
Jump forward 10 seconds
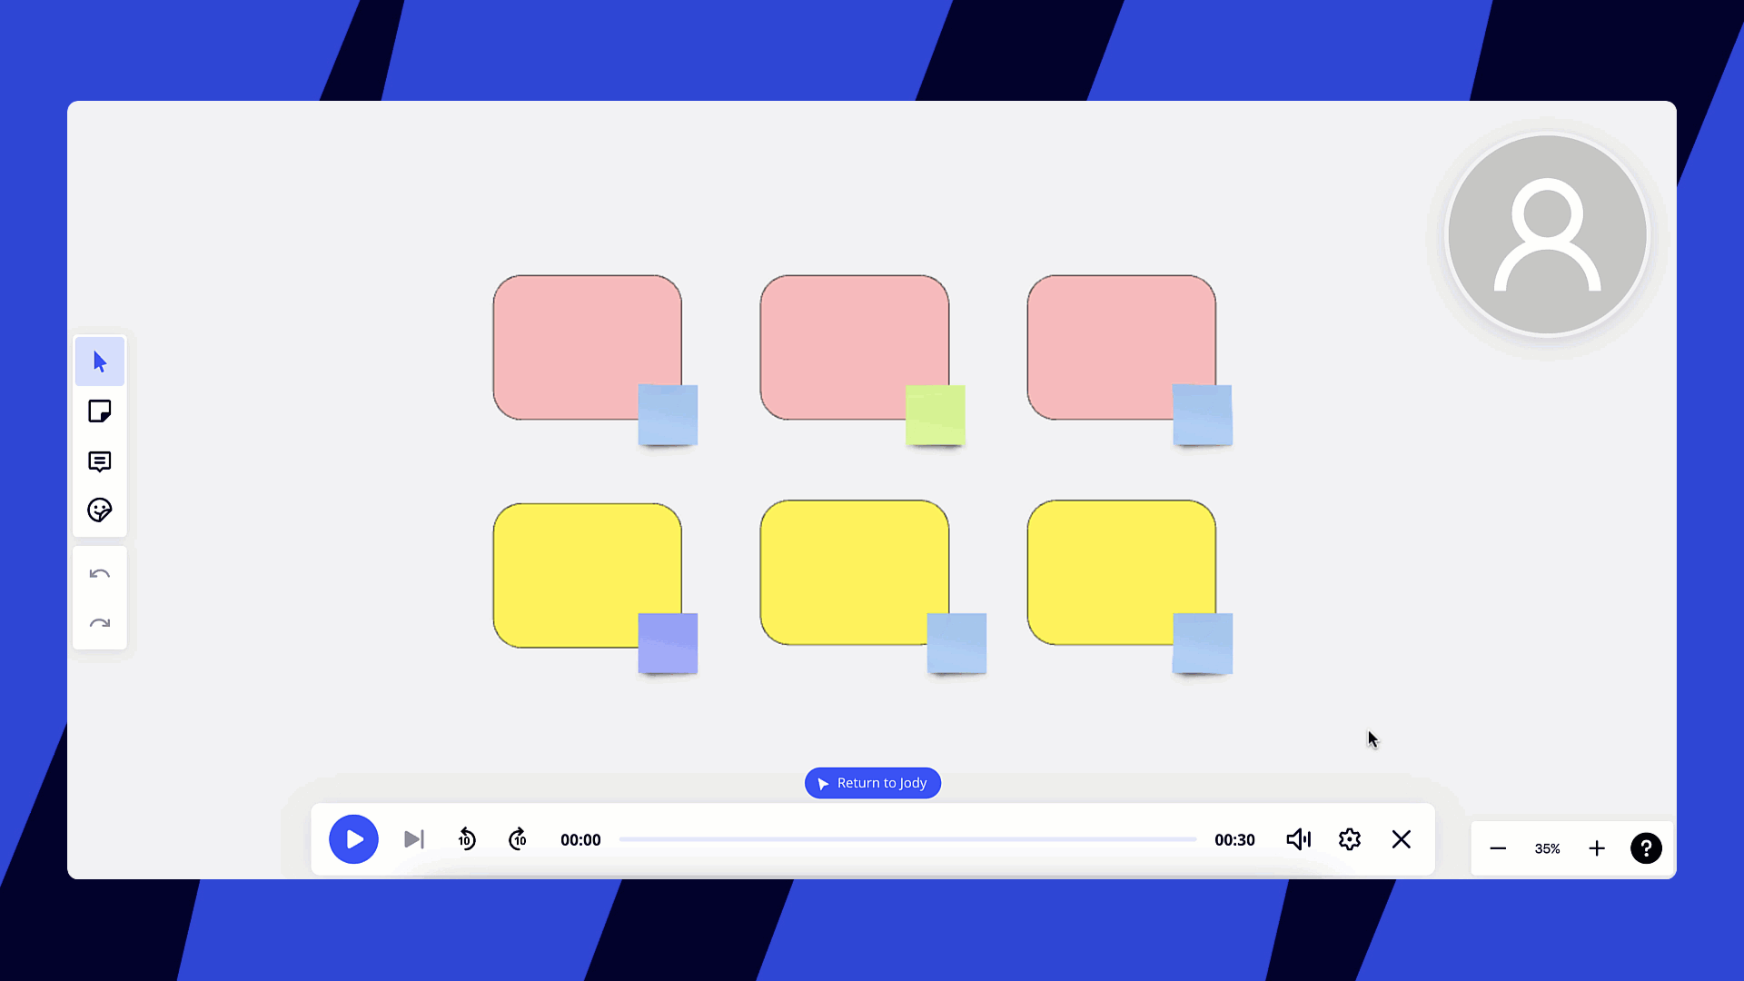[518, 839]
